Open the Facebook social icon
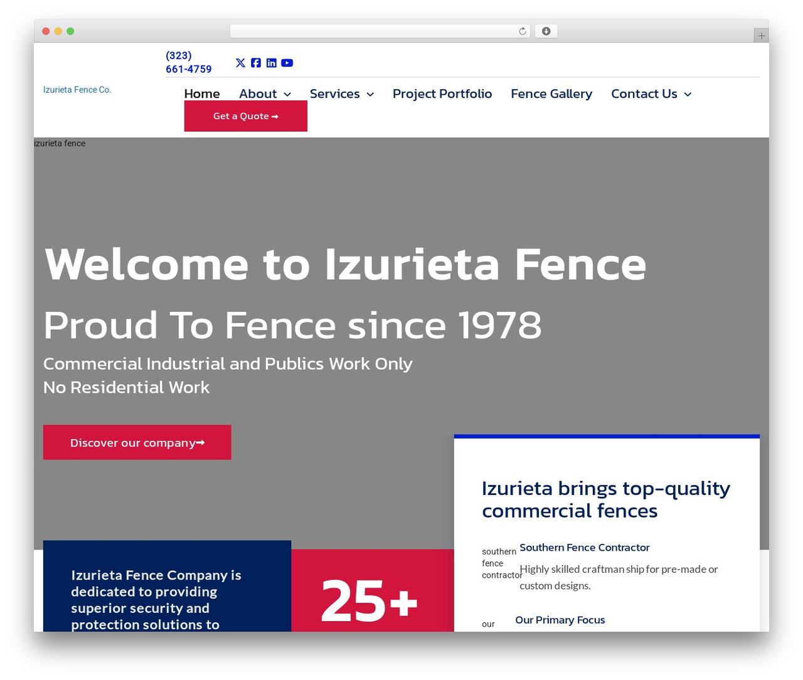Screen dimensions: 803x680 tap(256, 63)
